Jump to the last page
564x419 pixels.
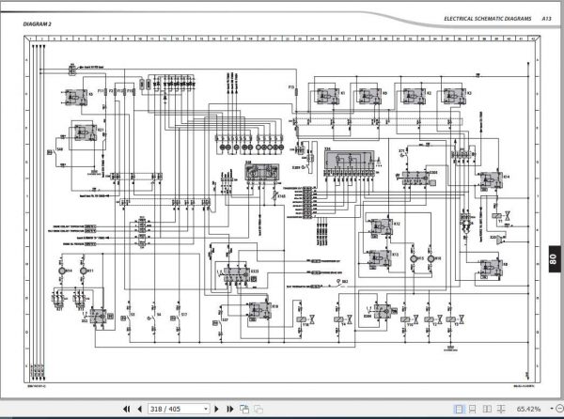(x=230, y=409)
